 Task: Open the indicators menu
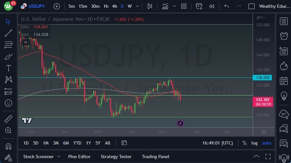(x=165, y=6)
